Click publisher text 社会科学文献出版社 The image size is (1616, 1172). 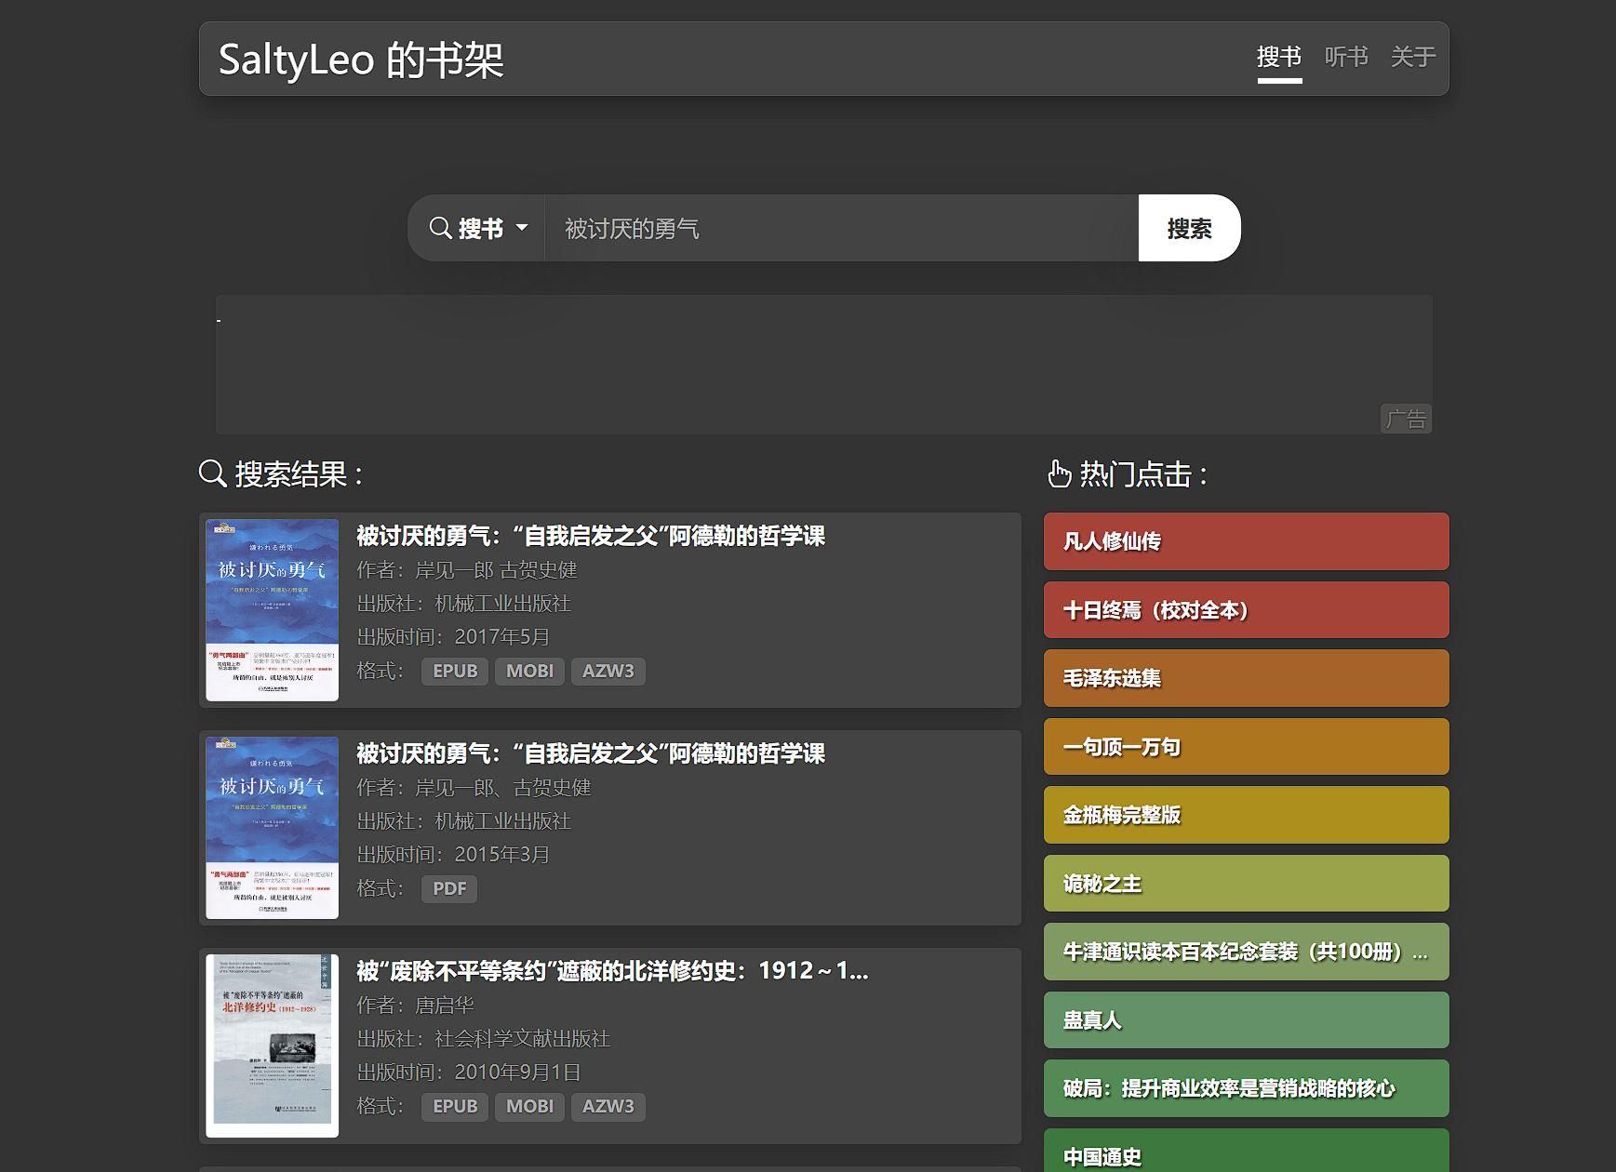point(522,1039)
